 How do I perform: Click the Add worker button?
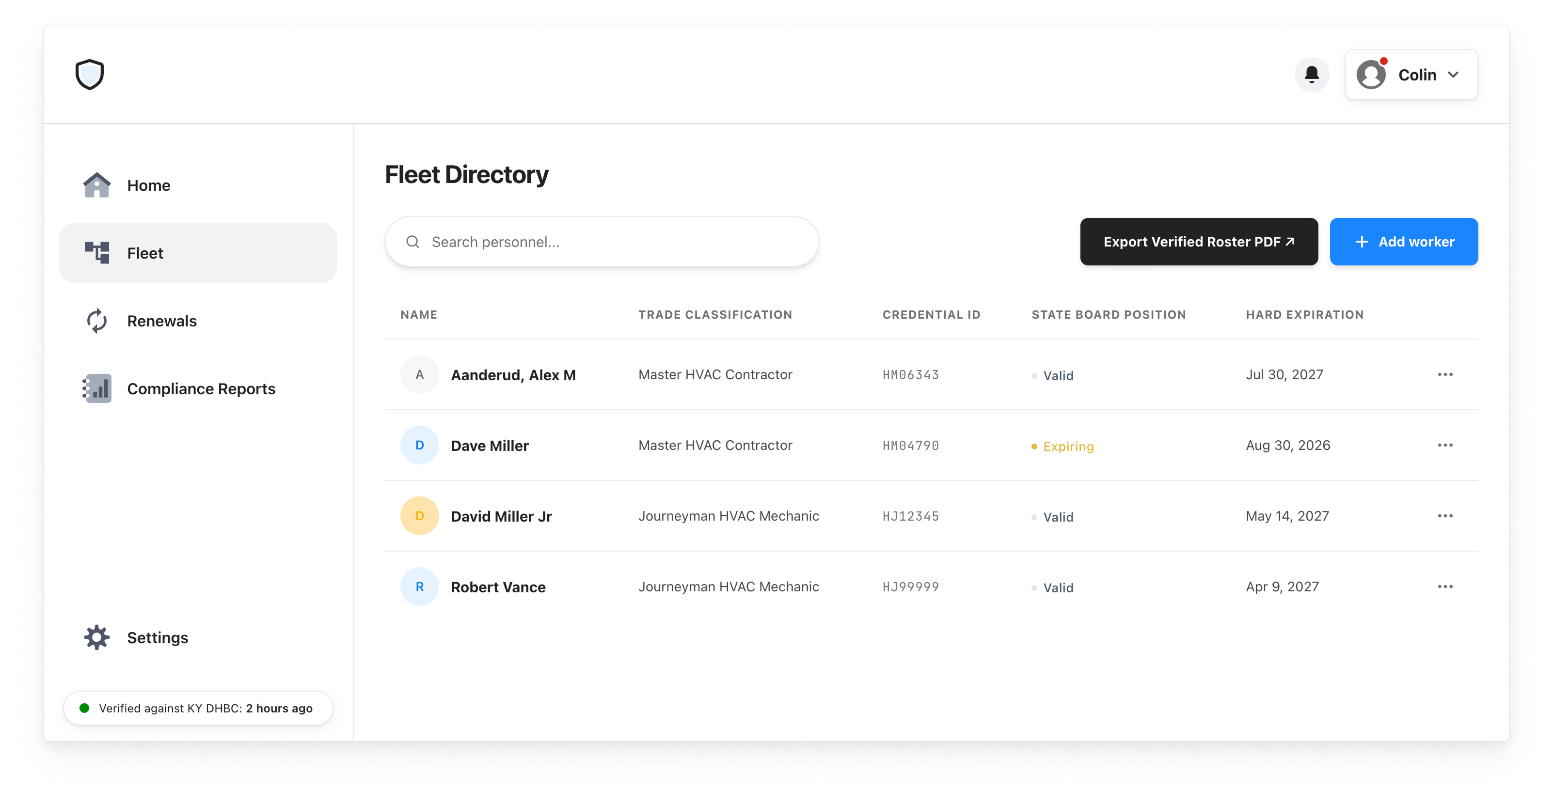(x=1404, y=242)
